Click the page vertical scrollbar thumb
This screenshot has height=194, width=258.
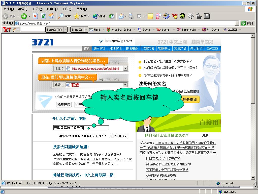(x=253, y=71)
